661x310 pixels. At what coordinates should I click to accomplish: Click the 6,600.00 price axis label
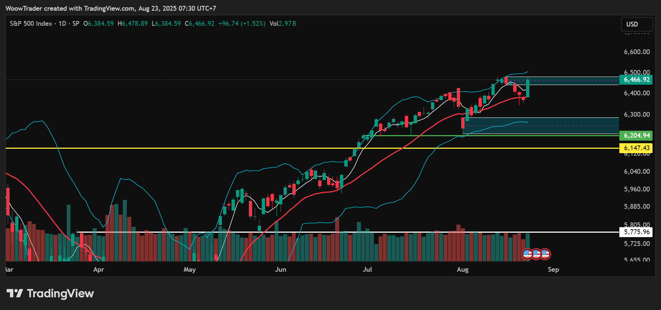point(637,52)
